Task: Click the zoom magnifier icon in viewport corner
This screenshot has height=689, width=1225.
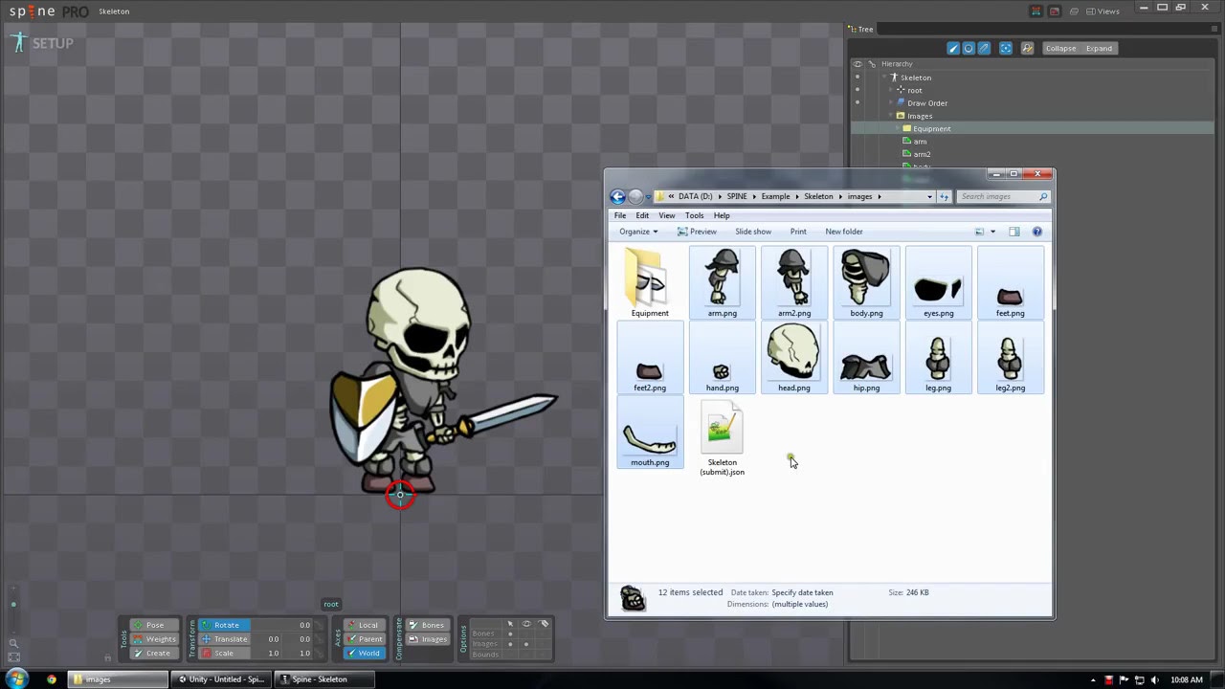Action: [13, 643]
